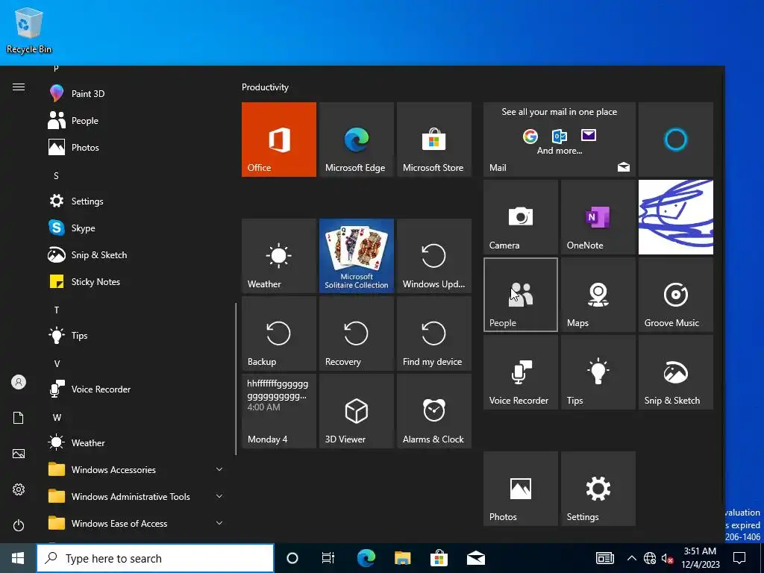Open the OneNote tile
Screen dimensions: 764x573
coord(598,217)
